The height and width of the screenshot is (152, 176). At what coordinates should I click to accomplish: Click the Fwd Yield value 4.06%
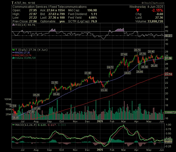pos(93,18)
